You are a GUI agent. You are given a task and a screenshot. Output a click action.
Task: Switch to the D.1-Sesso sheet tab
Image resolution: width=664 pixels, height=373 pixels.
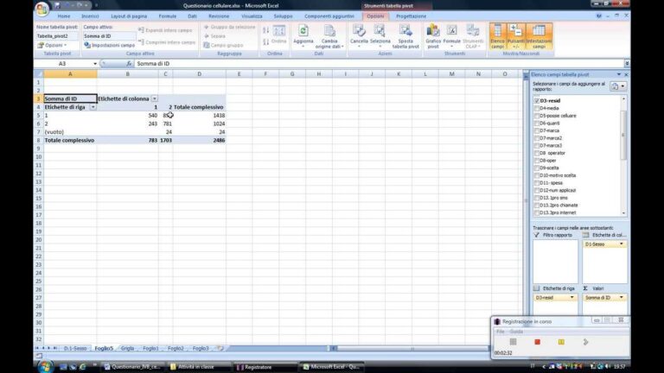(x=75, y=348)
